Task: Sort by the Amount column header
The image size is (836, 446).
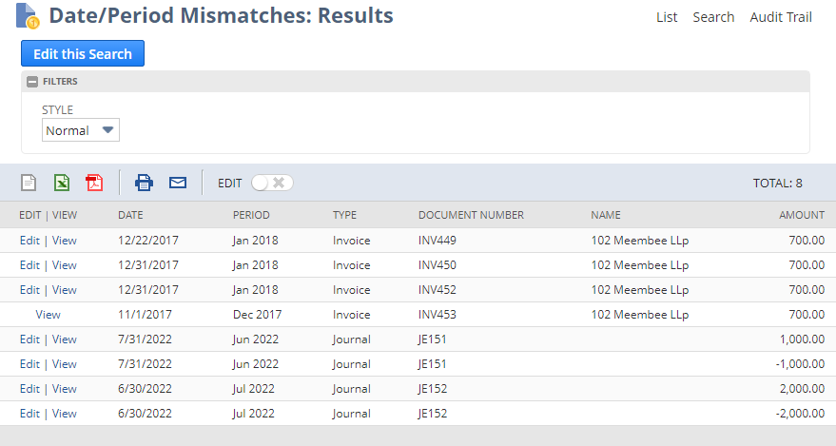Action: click(804, 215)
